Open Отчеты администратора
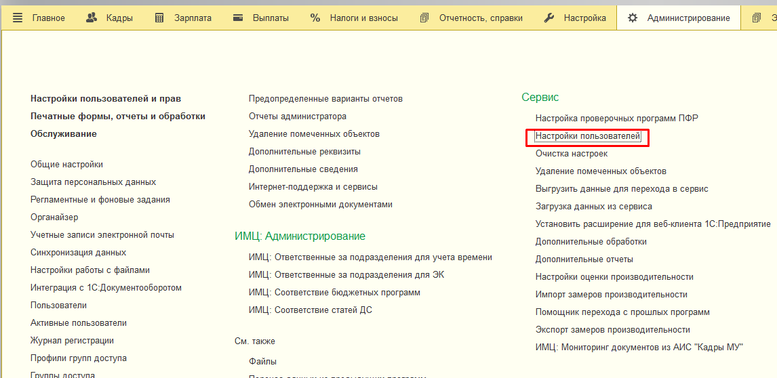This screenshot has height=378, width=777. click(x=298, y=117)
